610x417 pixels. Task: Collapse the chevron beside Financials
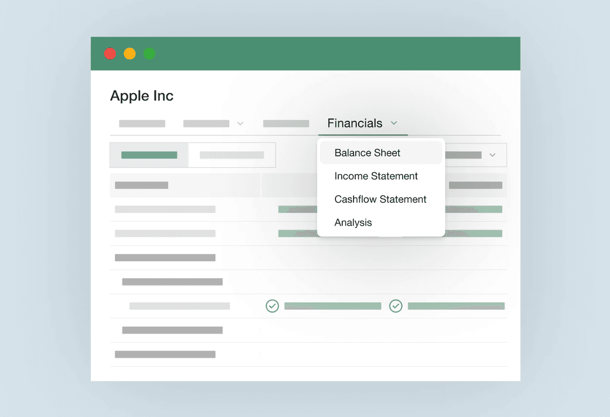(394, 123)
